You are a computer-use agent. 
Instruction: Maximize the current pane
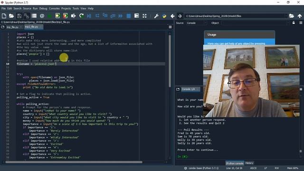[x=136, y=16]
